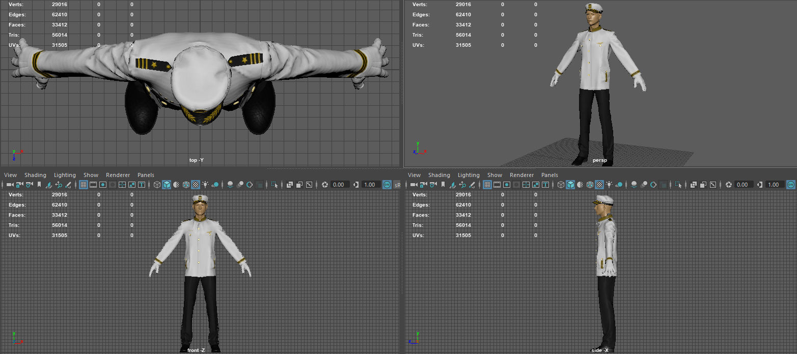The image size is (797, 354).
Task: Click Multisample Anti-aliasing in front view panel
Action: (x=250, y=185)
